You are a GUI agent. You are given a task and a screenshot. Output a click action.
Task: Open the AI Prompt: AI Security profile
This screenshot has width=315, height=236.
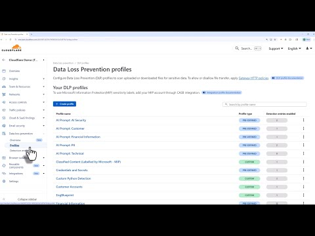(x=71, y=120)
